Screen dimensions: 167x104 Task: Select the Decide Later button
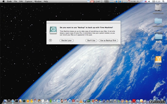67,40
